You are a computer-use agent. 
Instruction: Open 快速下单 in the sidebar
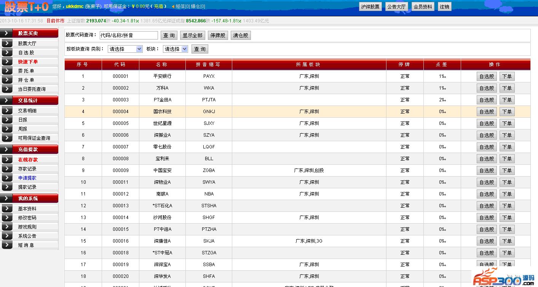28,61
